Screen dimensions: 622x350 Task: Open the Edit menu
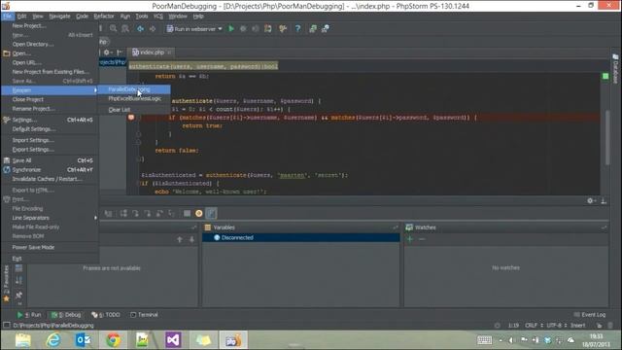click(x=21, y=17)
